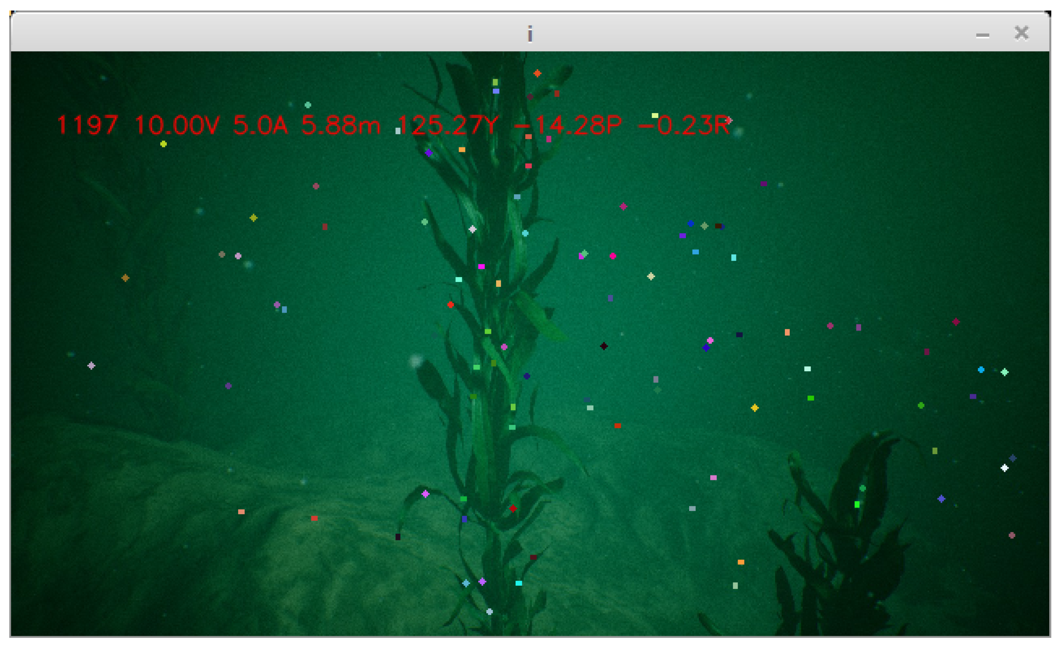Click the orange diamond marker at top of kelp
The height and width of the screenshot is (652, 1063).
pos(537,74)
